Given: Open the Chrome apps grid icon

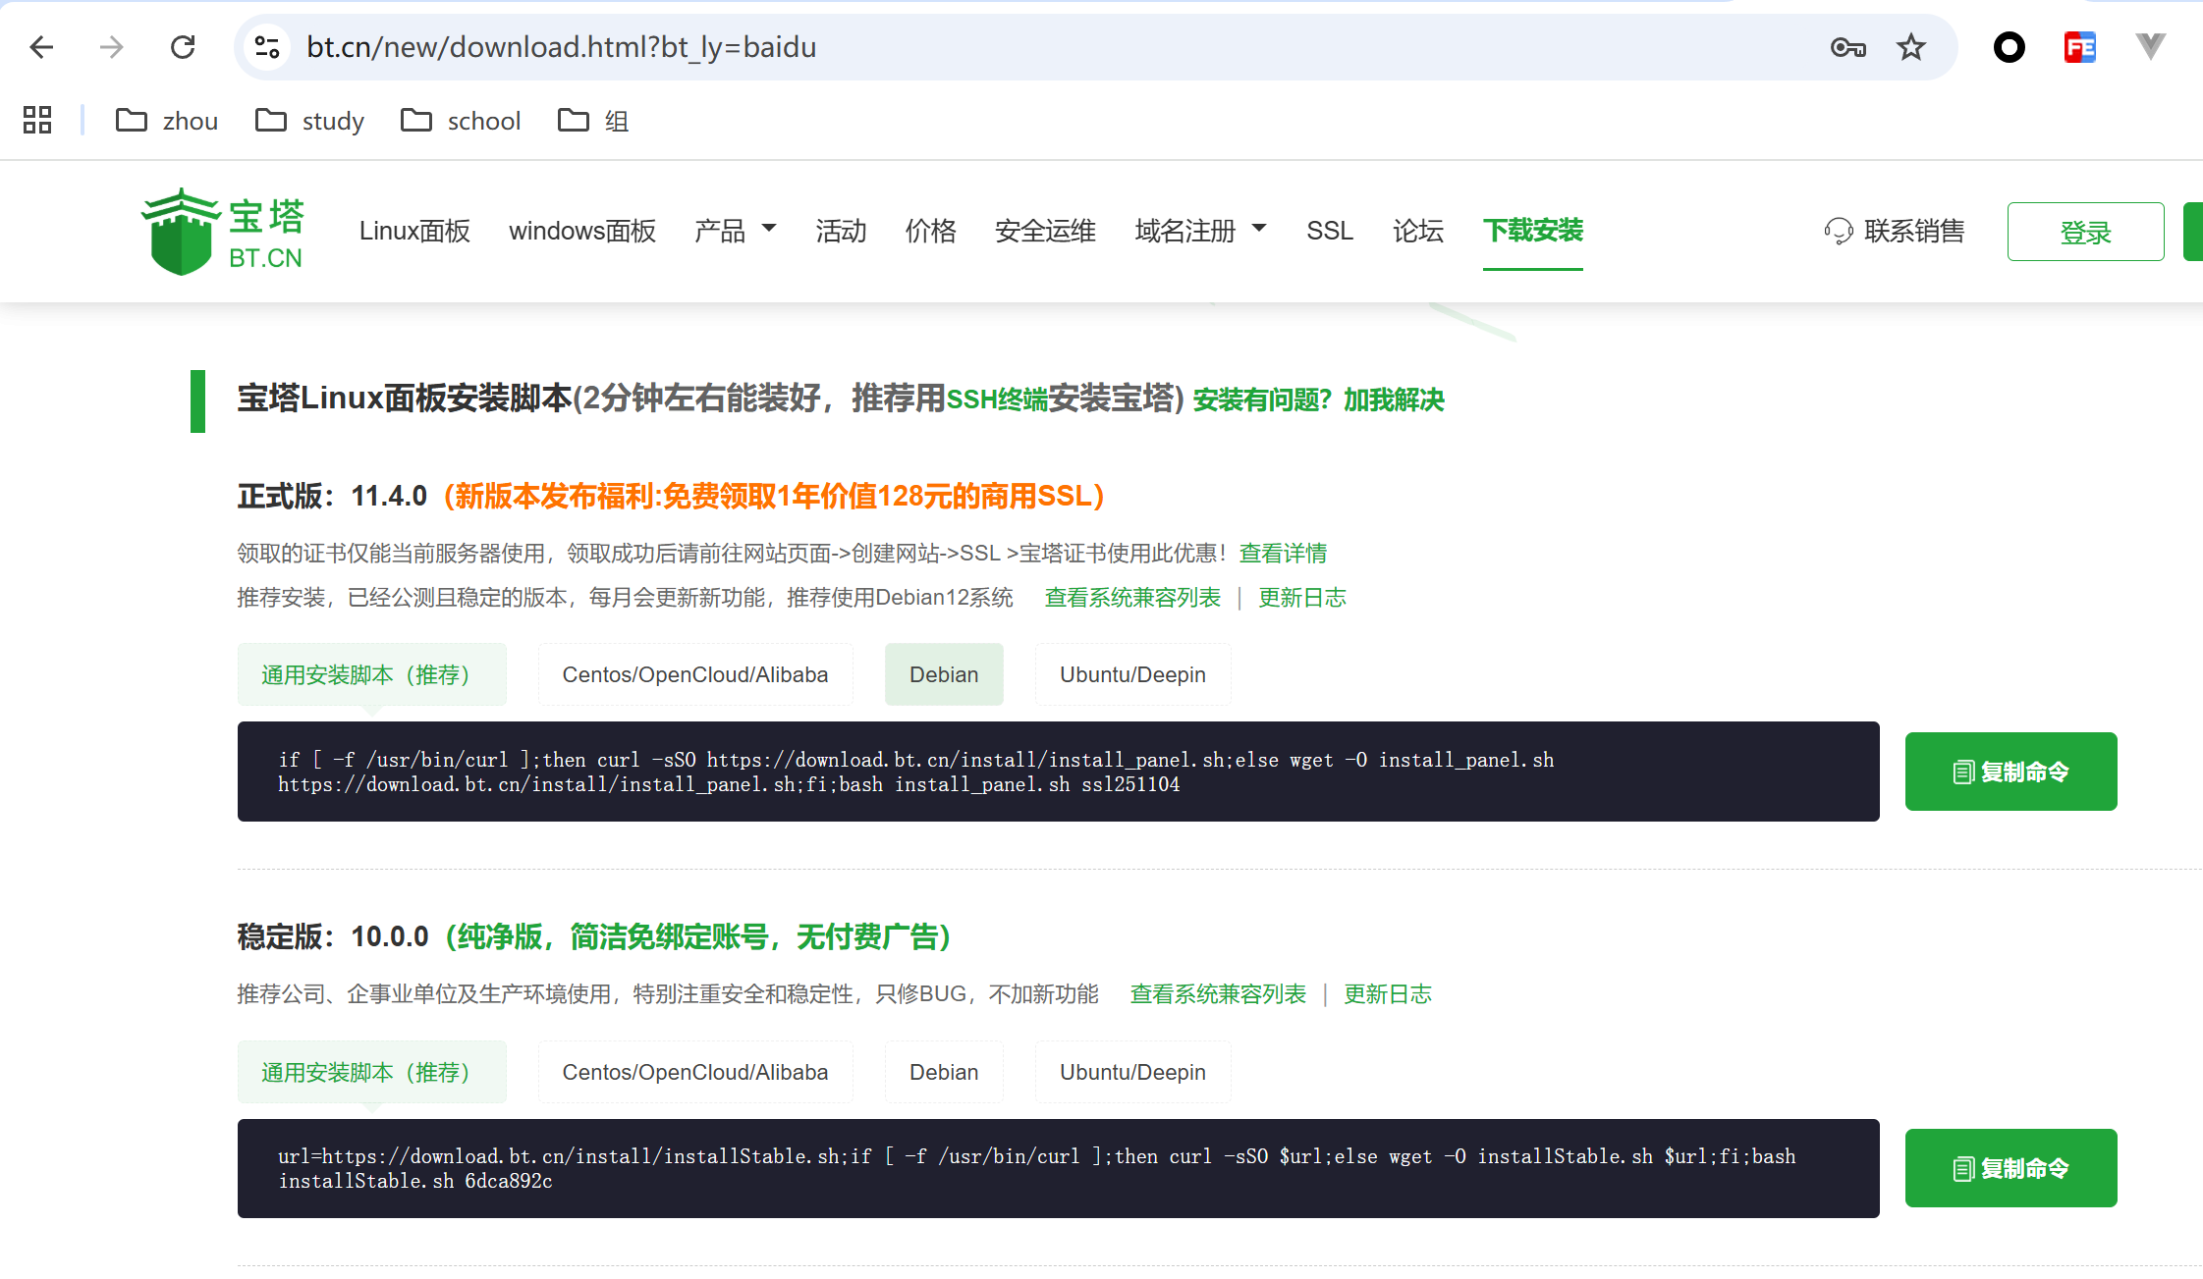Looking at the screenshot, I should 37,120.
